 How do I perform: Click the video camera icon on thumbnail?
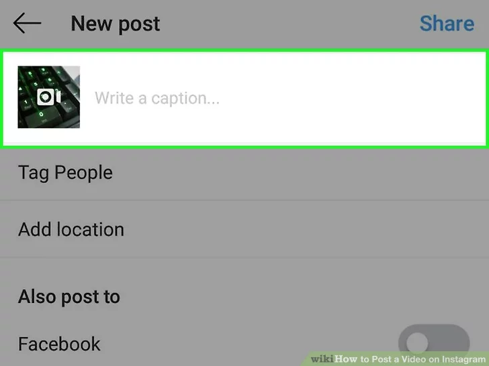48,97
